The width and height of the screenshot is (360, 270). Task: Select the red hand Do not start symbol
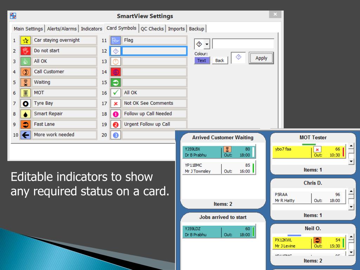pos(25,51)
